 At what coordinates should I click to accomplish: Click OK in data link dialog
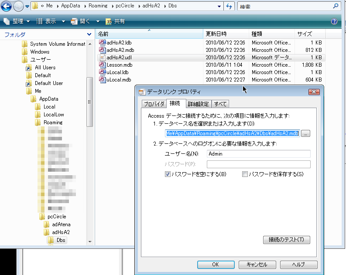pyautogui.click(x=216, y=265)
